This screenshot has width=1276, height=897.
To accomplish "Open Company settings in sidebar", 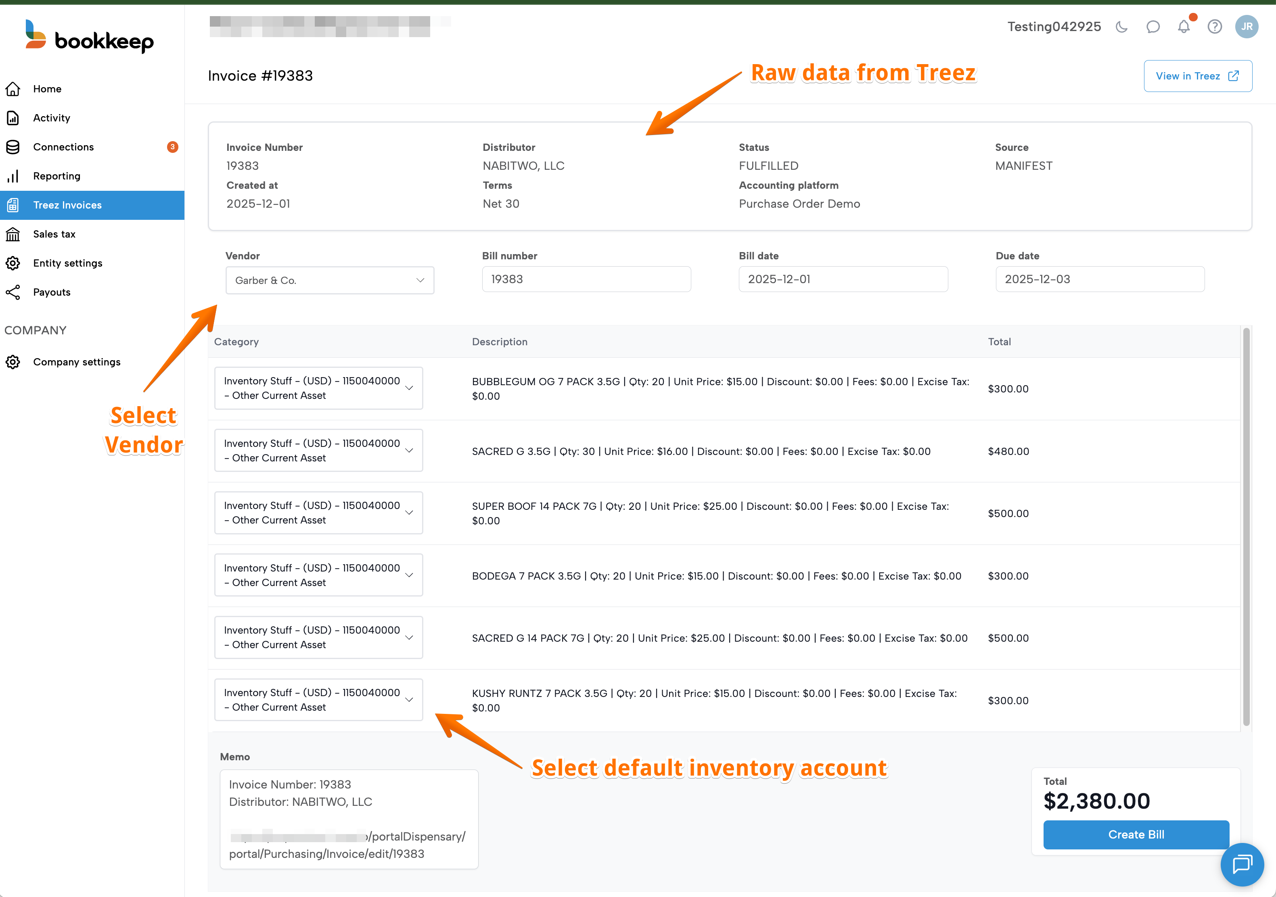I will click(x=77, y=361).
